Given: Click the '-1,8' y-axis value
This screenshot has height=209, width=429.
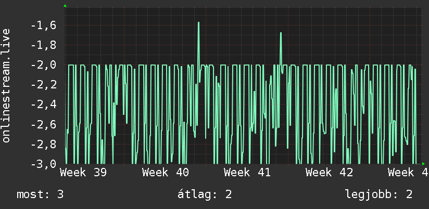Looking at the screenshot, I should click(44, 45).
